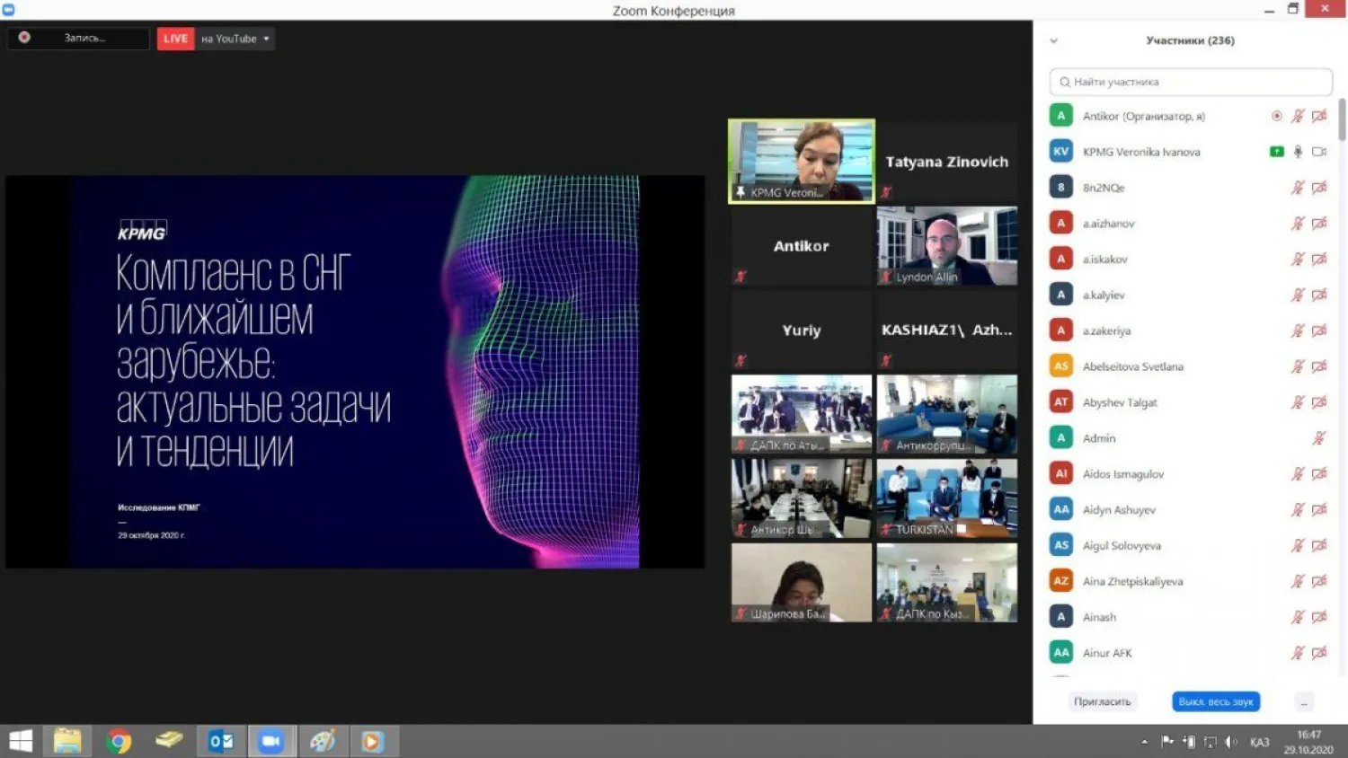Click the Zoom icon in the taskbar
This screenshot has width=1348, height=758.
(x=271, y=741)
